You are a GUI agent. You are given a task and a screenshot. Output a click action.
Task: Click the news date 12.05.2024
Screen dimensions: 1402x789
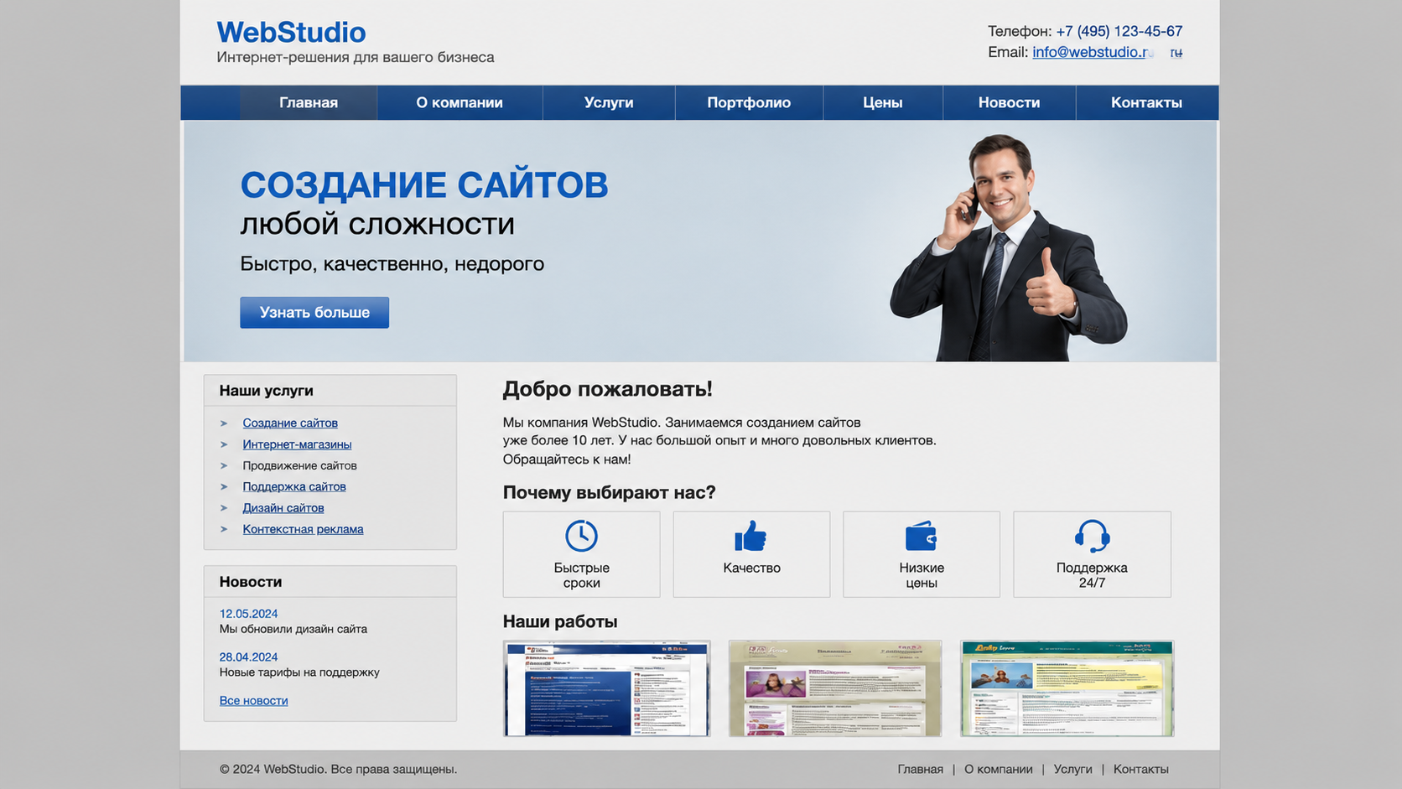248,614
